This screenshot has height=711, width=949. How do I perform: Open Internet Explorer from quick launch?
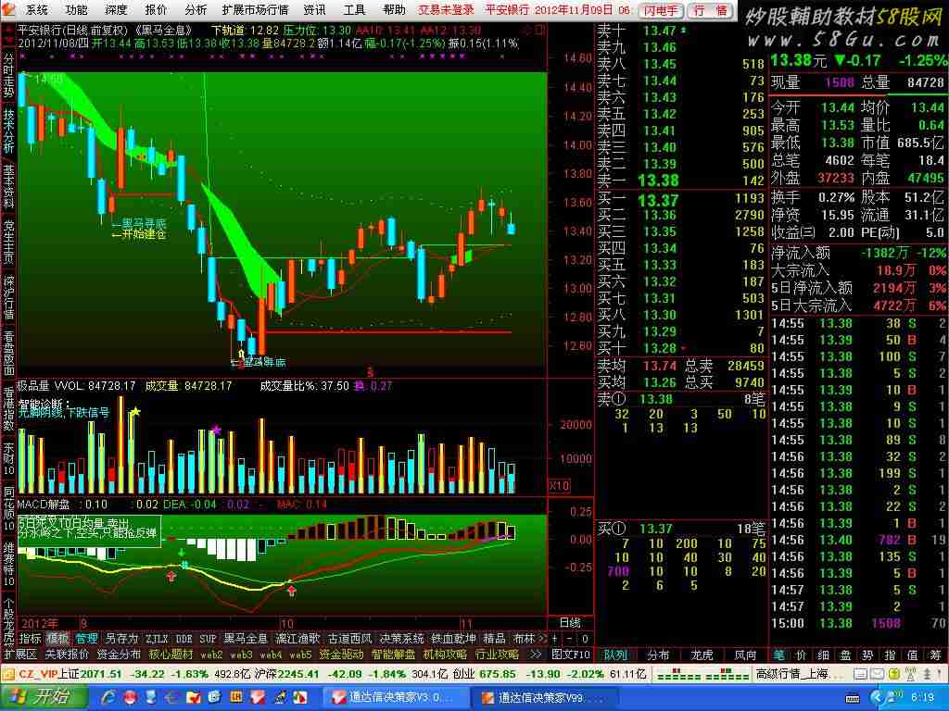coord(109,698)
